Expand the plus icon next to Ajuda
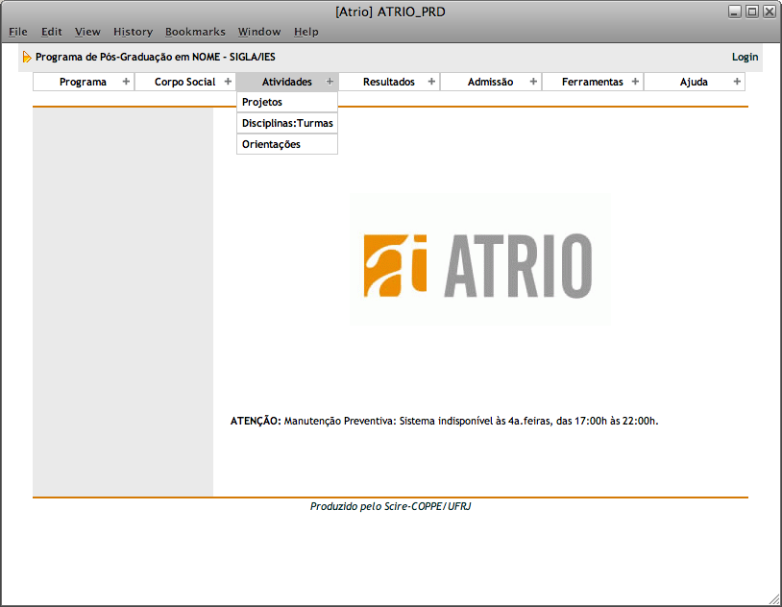Viewport: 782px width, 607px height. coord(737,82)
